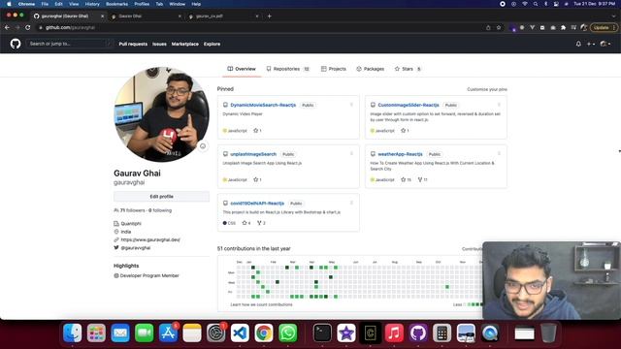Open the covid19DelhiAPI-Reactjs repository
The width and height of the screenshot is (621, 349).
tap(257, 203)
